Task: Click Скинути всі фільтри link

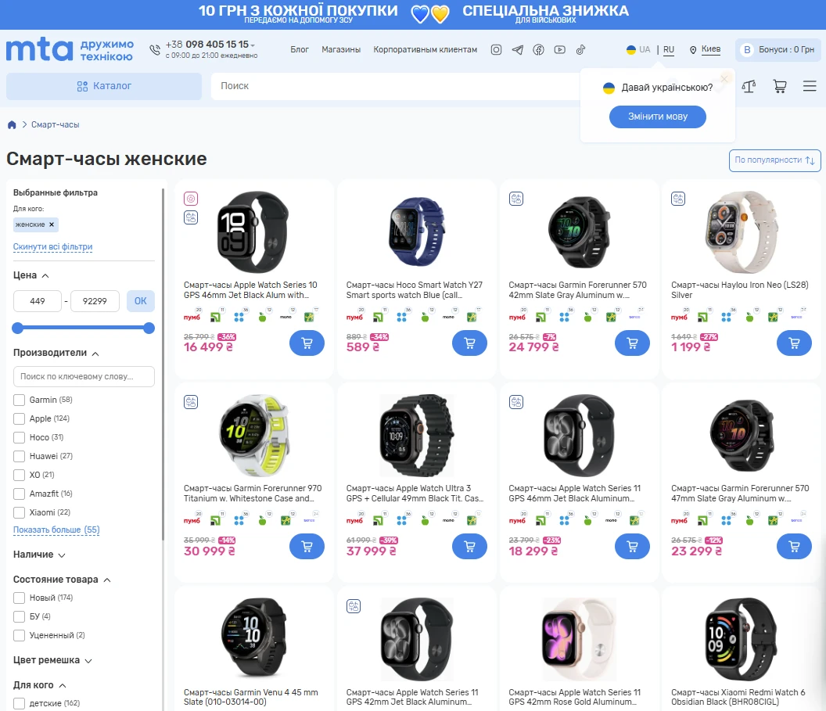Action: tap(52, 247)
